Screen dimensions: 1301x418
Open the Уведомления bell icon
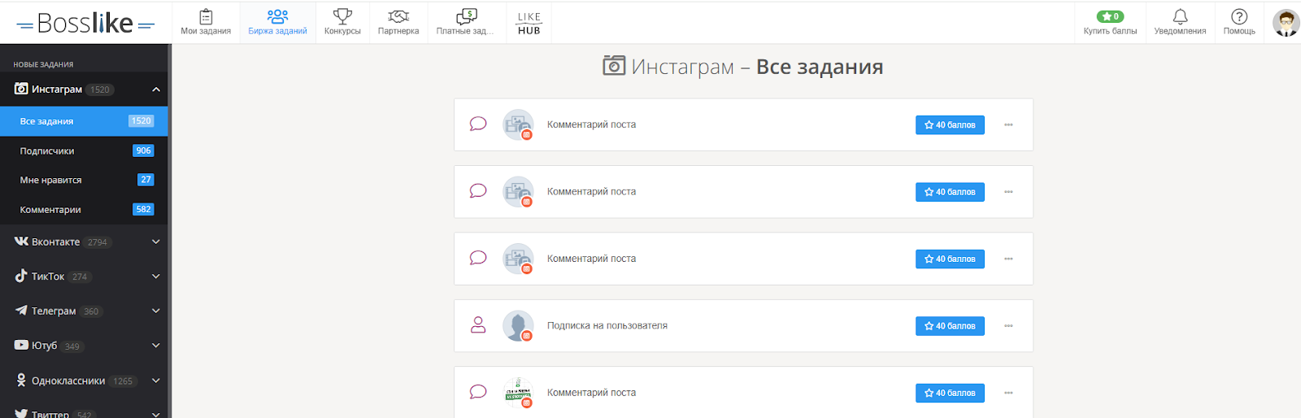[x=1180, y=23]
